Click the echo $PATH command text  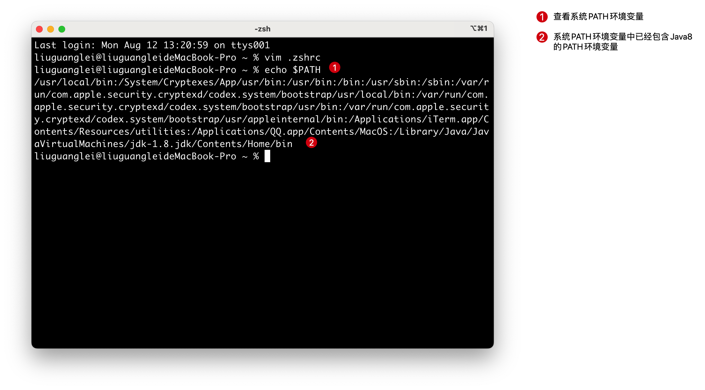tap(292, 70)
